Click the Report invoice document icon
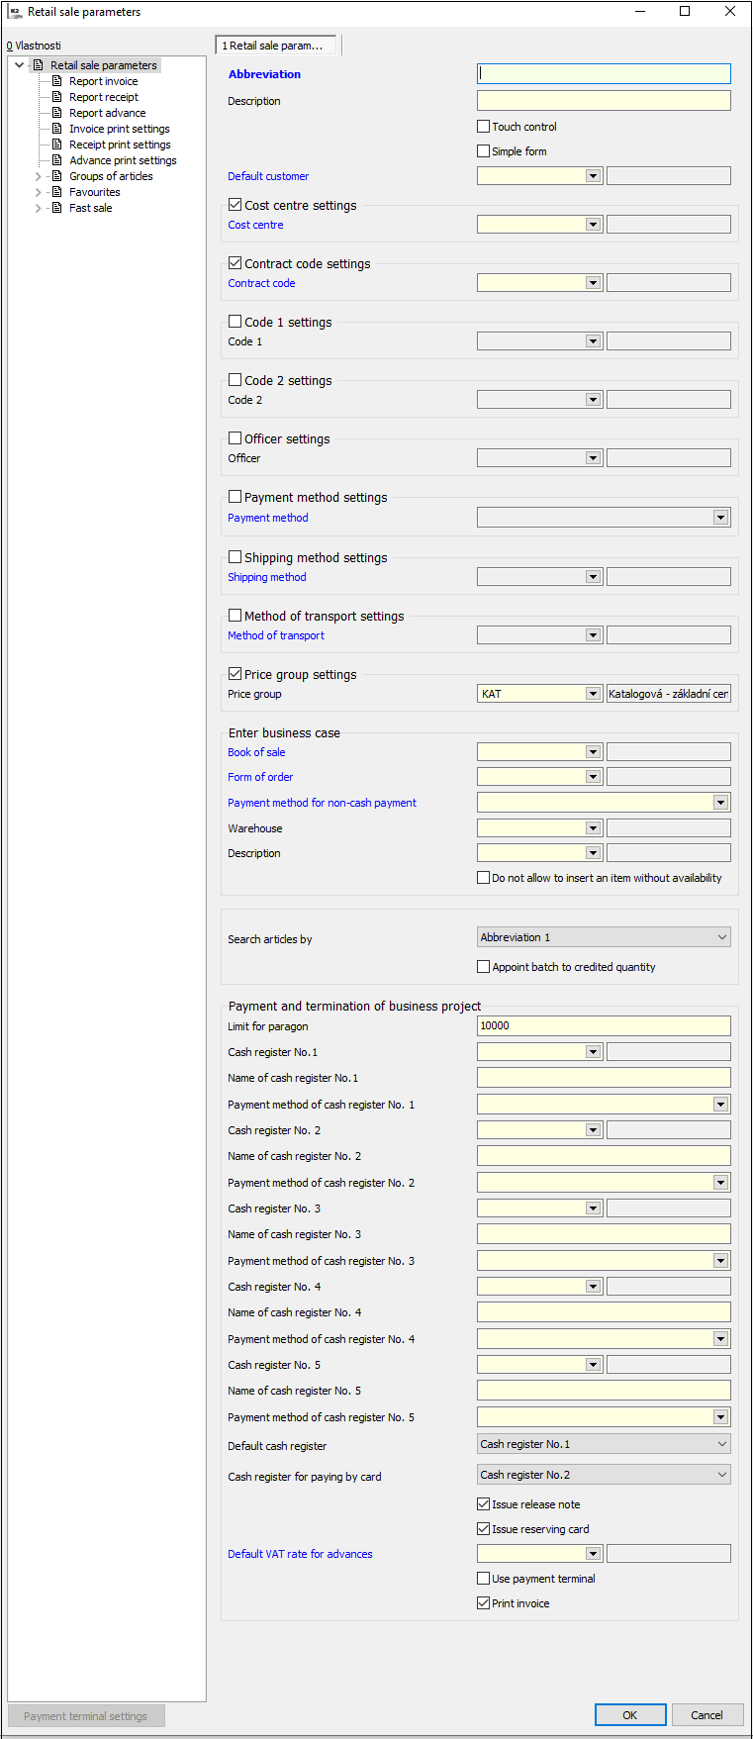This screenshot has height=1739, width=753. [57, 81]
